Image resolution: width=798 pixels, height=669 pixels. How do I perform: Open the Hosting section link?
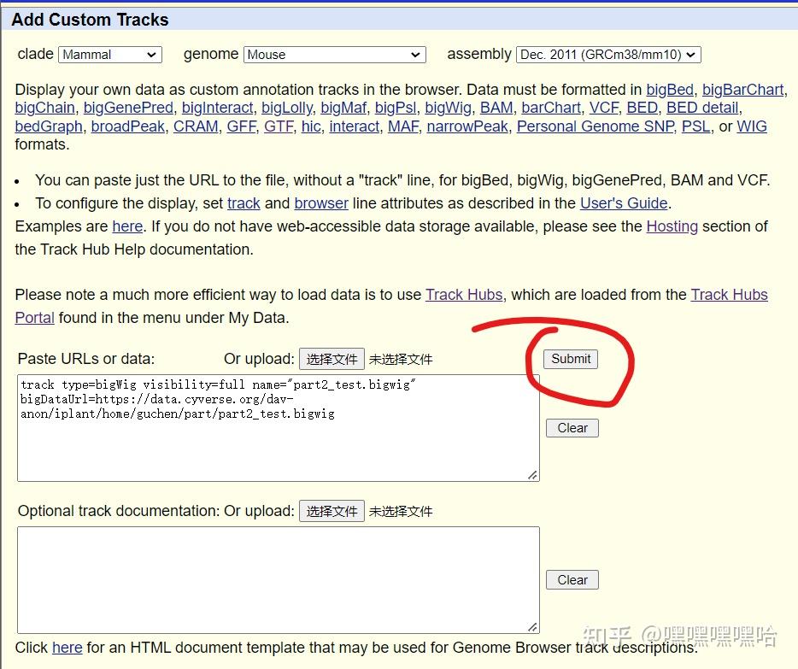click(672, 226)
